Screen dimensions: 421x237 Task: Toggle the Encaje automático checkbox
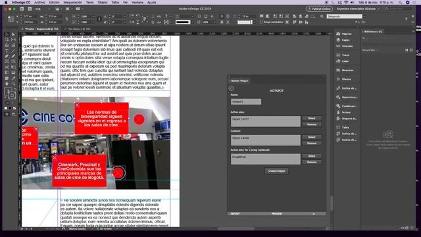(x=261, y=22)
